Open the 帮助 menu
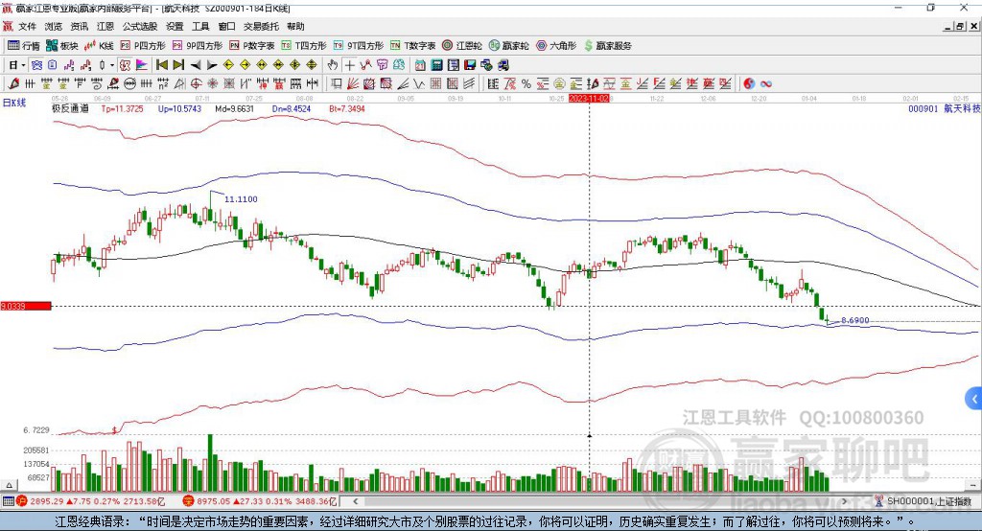Image resolution: width=982 pixels, height=531 pixels. point(295,26)
